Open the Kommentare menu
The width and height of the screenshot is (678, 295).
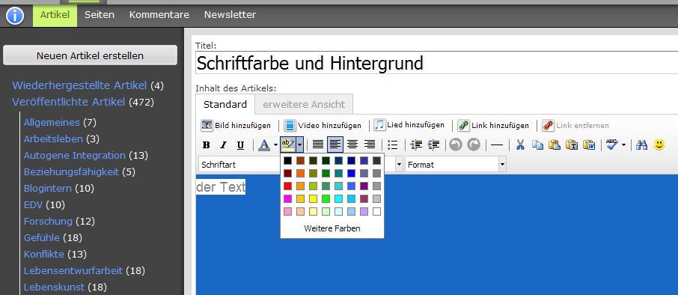click(x=159, y=15)
